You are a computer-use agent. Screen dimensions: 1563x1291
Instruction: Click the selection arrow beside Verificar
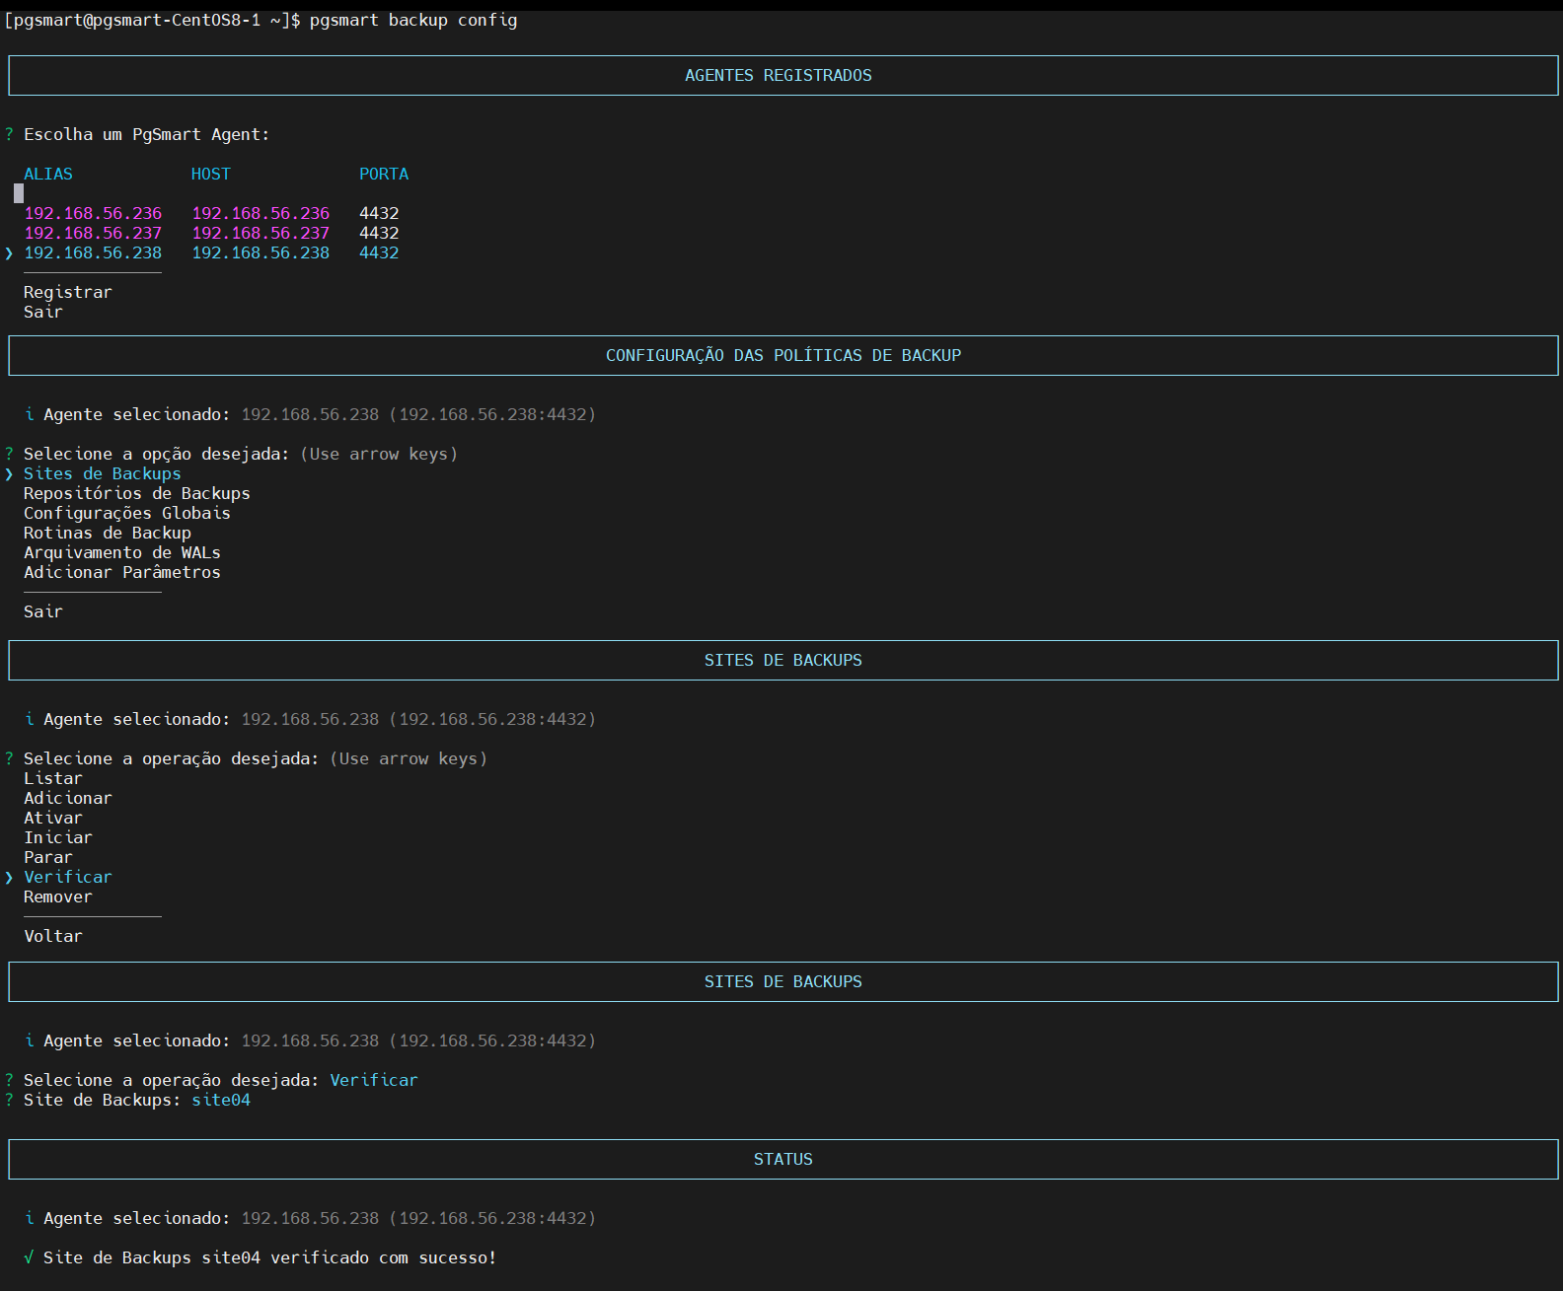pyautogui.click(x=9, y=877)
